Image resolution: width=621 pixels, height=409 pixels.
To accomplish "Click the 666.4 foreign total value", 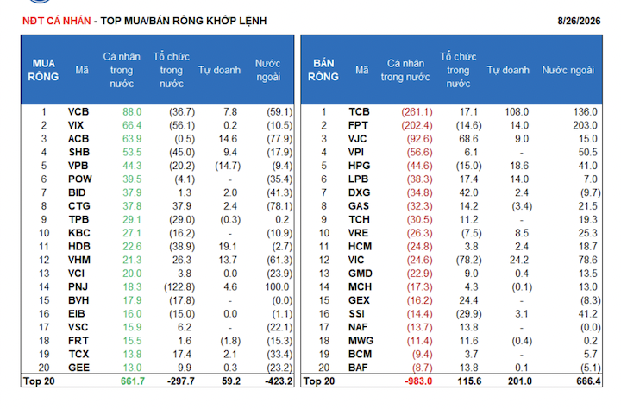I will point(588,381).
